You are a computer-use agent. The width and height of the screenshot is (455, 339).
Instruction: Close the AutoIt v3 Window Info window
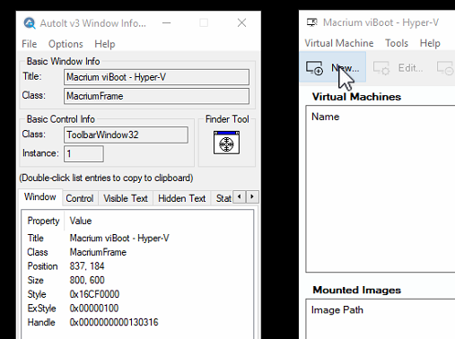click(x=241, y=22)
